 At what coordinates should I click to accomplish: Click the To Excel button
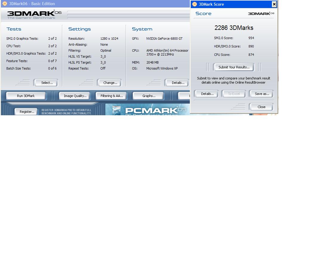(x=234, y=93)
